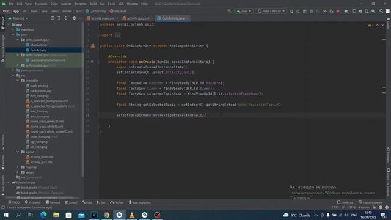Select ExampleInstrumentedTest in the project tree
The image size is (391, 220).
(48, 60)
